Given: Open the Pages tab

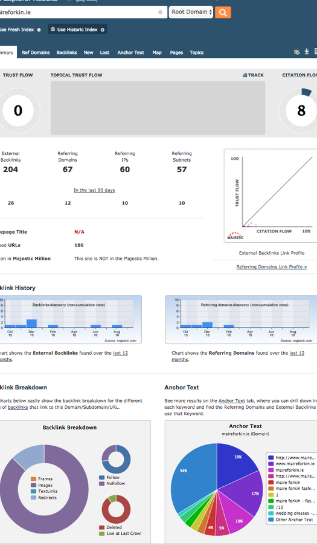Looking at the screenshot, I should pos(176,53).
